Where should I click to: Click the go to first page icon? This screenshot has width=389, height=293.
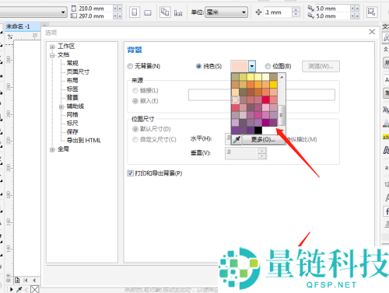(26, 280)
